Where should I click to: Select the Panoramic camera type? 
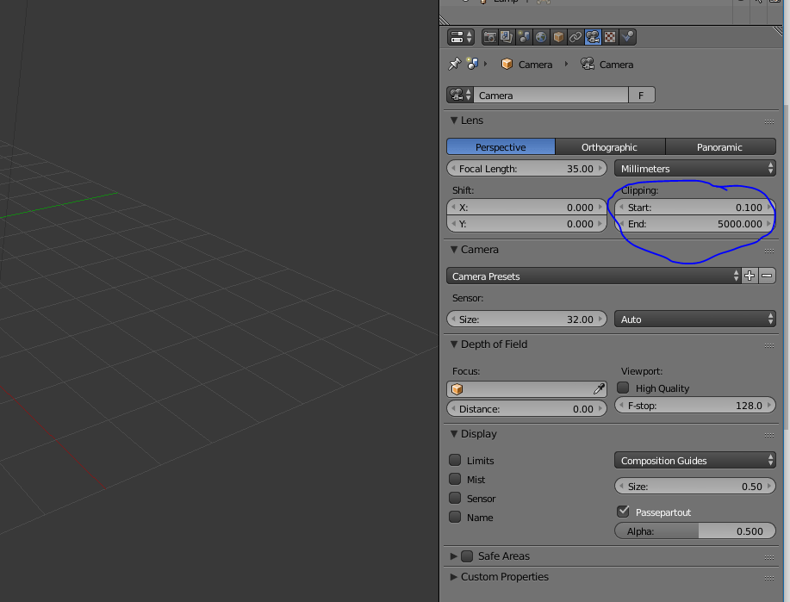pos(721,146)
